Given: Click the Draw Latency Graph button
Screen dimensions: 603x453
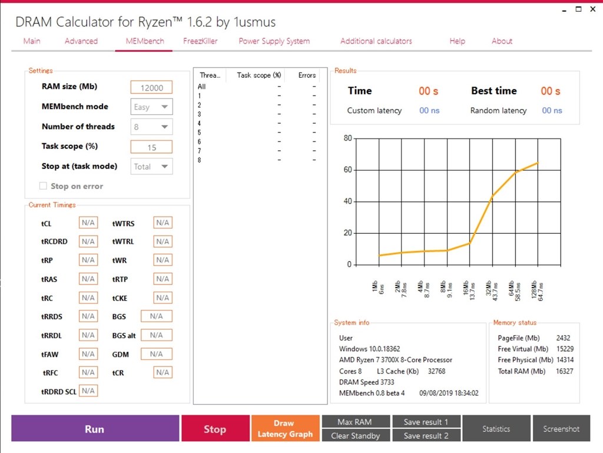Looking at the screenshot, I should pos(286,428).
